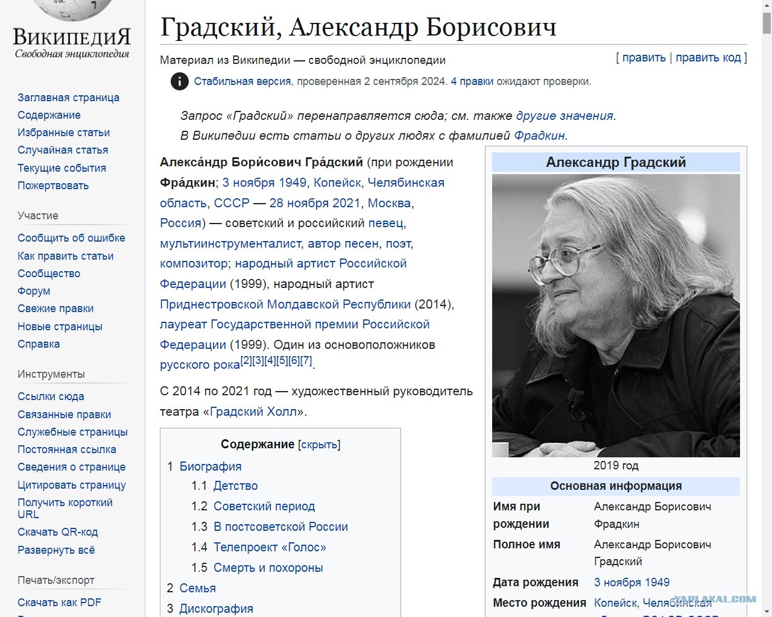Open "Содержание" in the sidebar
Viewport: 772px width, 617px height.
tap(49, 115)
